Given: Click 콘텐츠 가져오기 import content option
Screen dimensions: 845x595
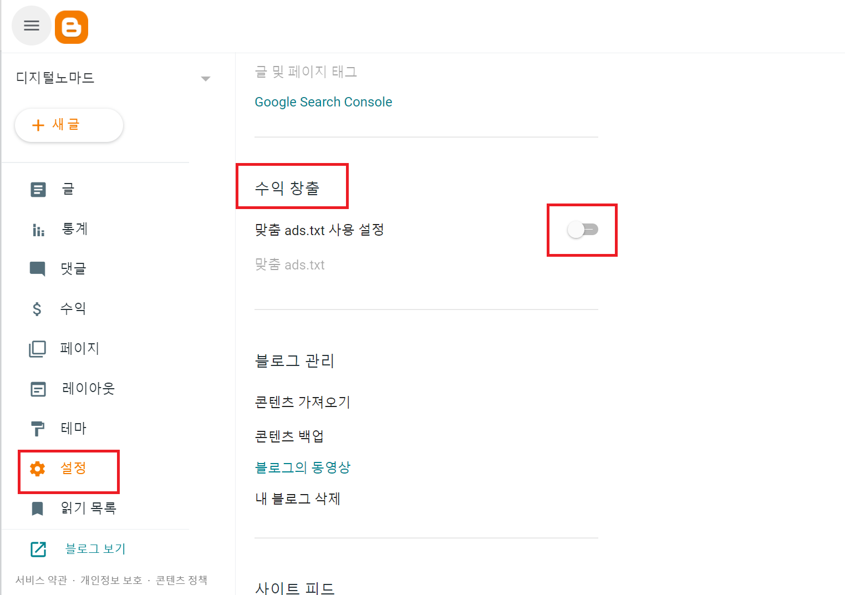Looking at the screenshot, I should (302, 402).
